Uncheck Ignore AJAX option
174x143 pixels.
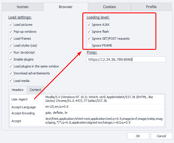click(89, 25)
